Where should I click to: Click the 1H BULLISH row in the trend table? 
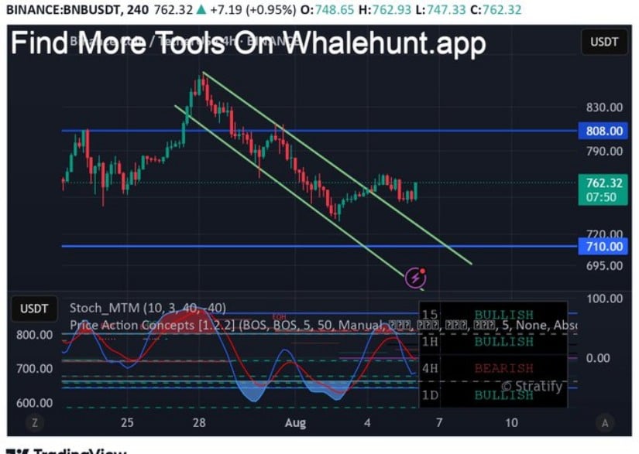coord(493,341)
